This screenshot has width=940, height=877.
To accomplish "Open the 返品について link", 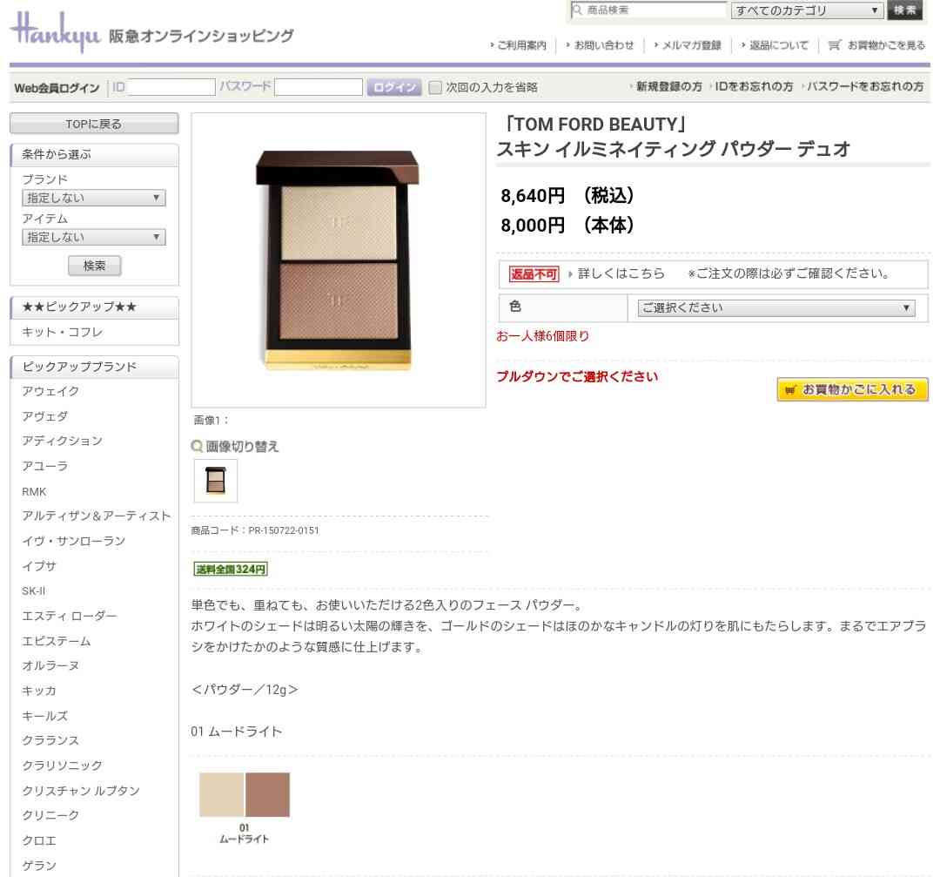I will pos(778,45).
